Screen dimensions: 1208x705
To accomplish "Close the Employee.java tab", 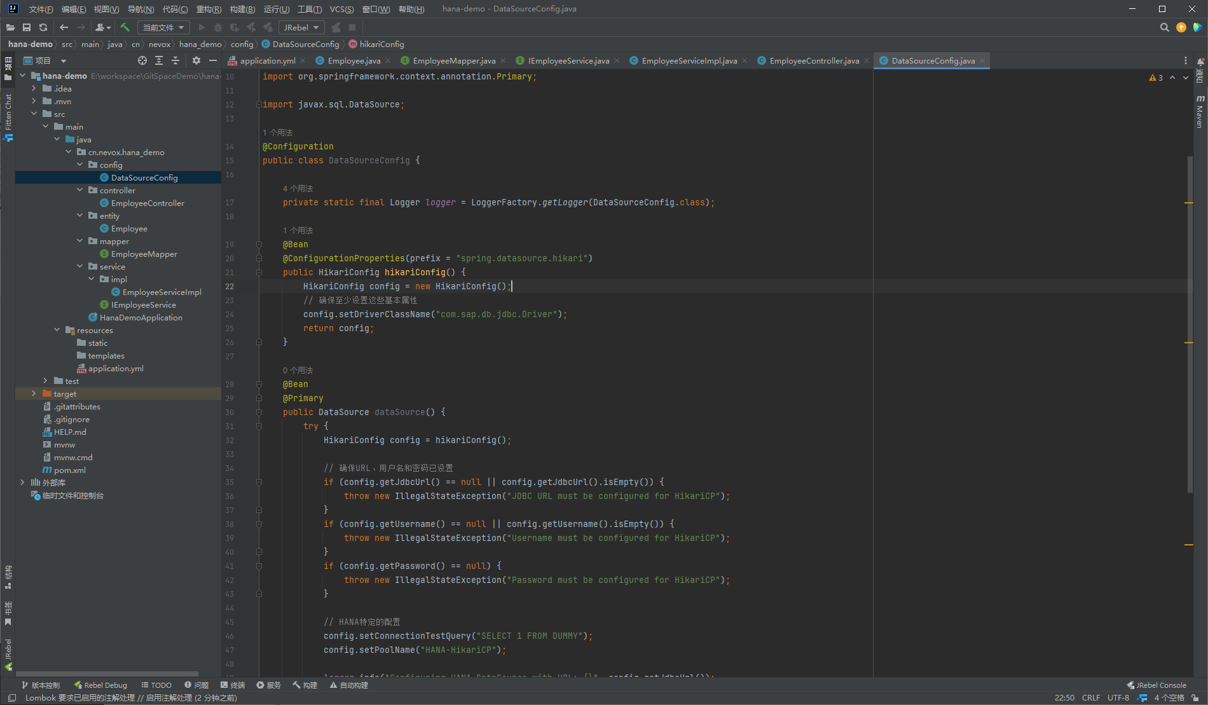I will coord(387,60).
